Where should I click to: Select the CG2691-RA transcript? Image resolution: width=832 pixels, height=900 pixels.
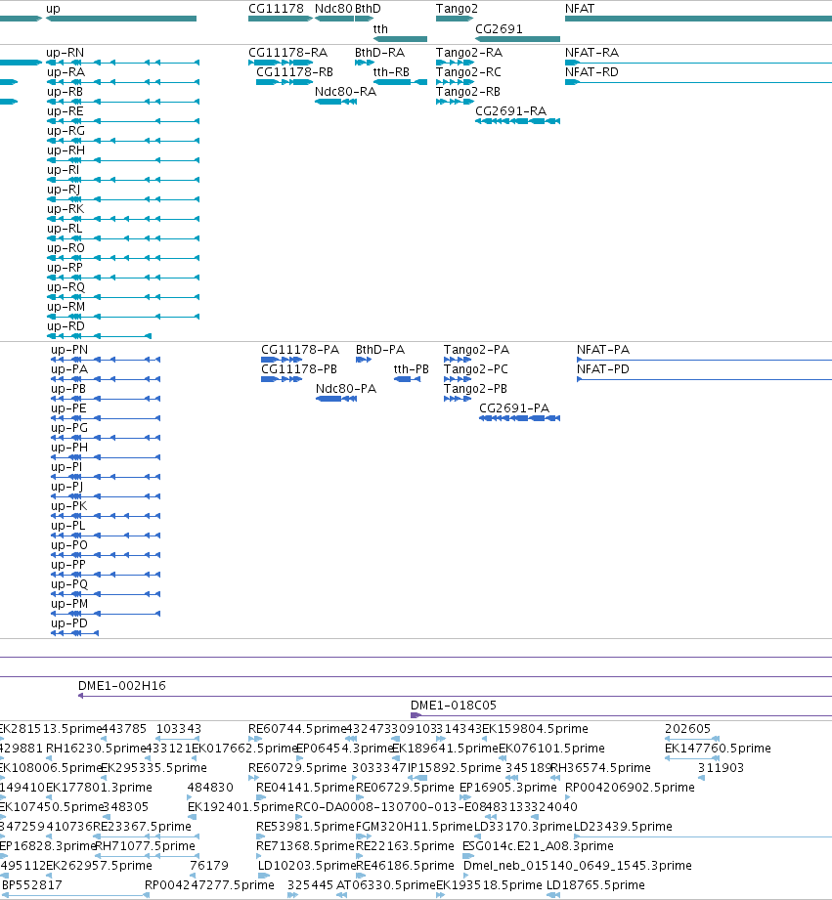517,121
